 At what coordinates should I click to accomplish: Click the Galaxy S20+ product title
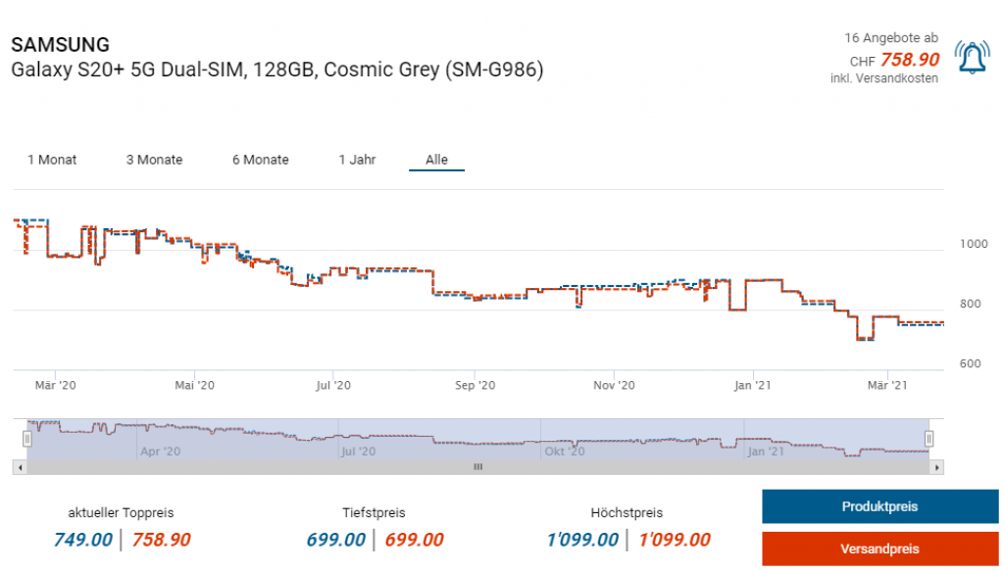(x=276, y=71)
